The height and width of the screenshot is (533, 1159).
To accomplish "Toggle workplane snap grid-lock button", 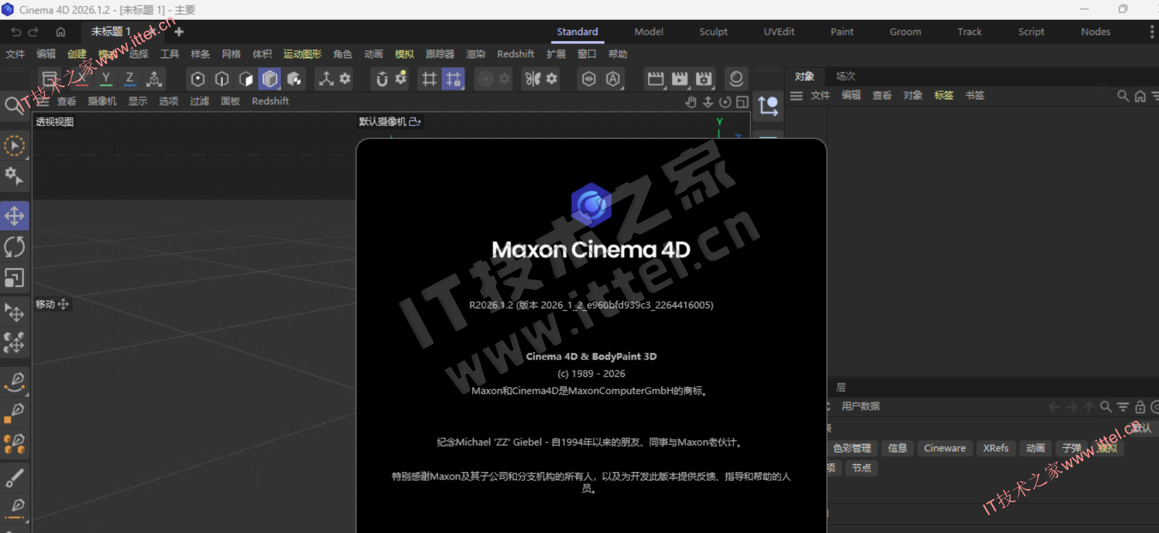I will point(453,79).
